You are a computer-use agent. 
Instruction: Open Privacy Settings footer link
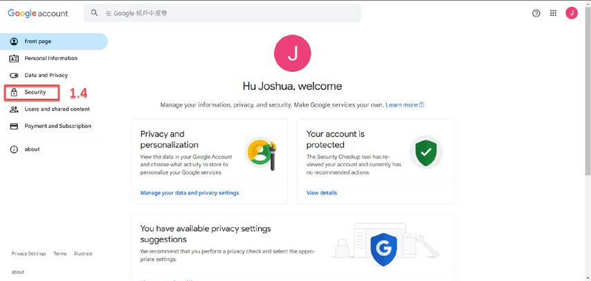[x=28, y=254]
